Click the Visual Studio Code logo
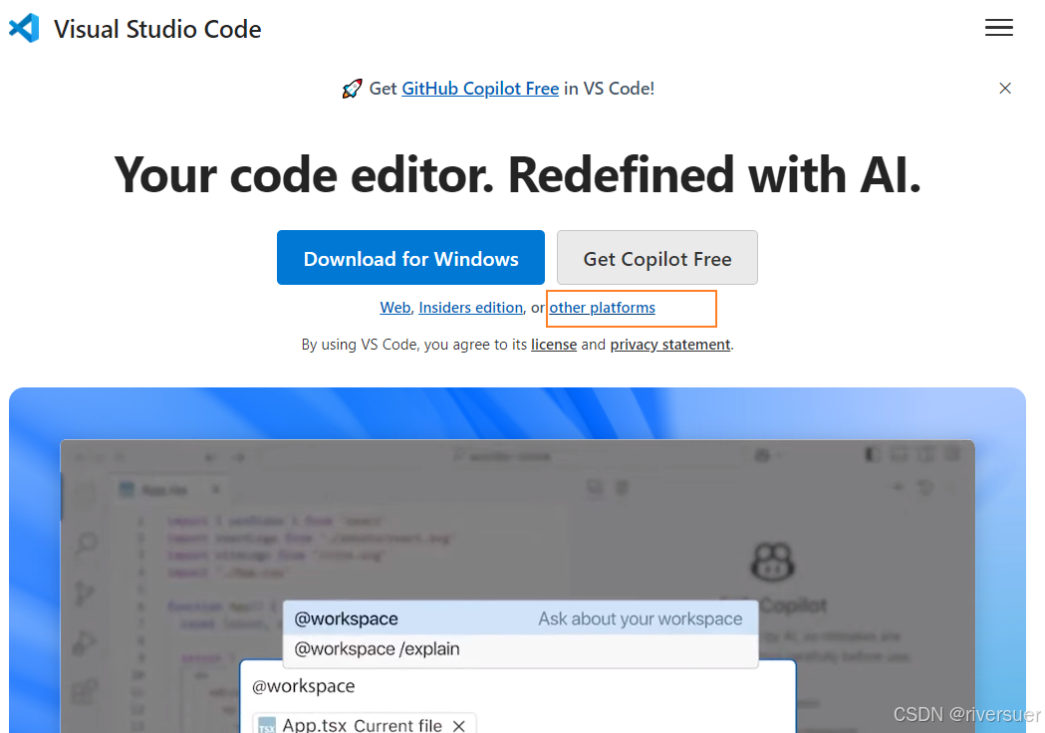Viewport: 1045px width, 733px height. [24, 29]
